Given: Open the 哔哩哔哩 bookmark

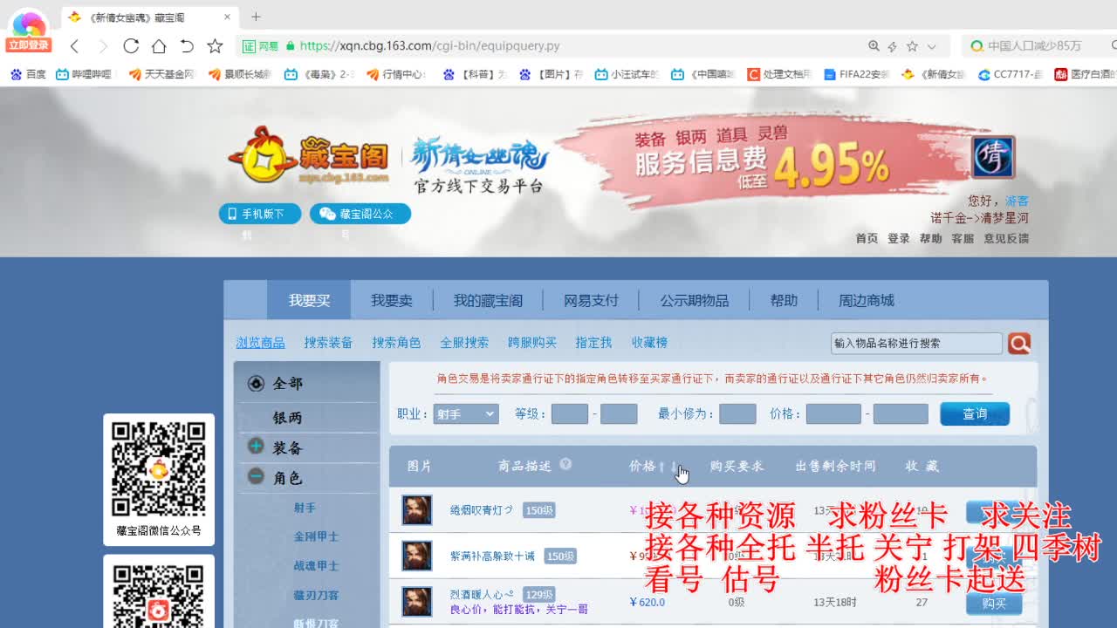Looking at the screenshot, I should [x=86, y=75].
